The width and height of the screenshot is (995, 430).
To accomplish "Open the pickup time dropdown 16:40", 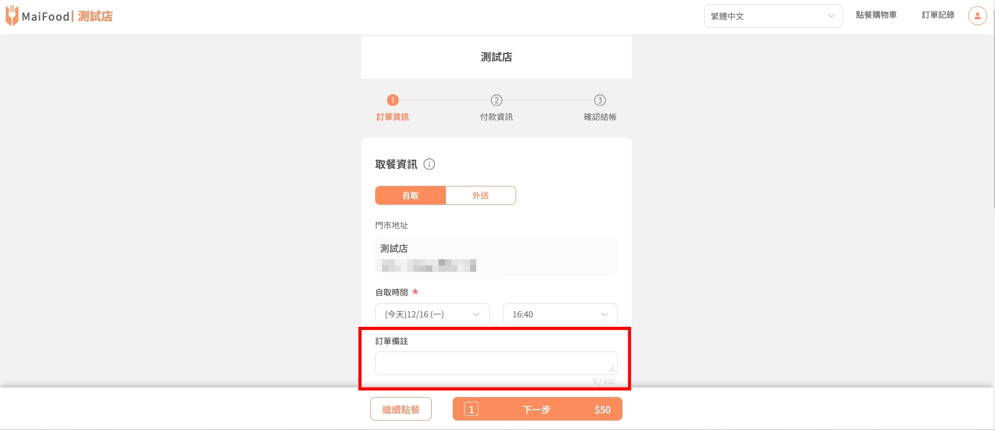I will point(560,314).
